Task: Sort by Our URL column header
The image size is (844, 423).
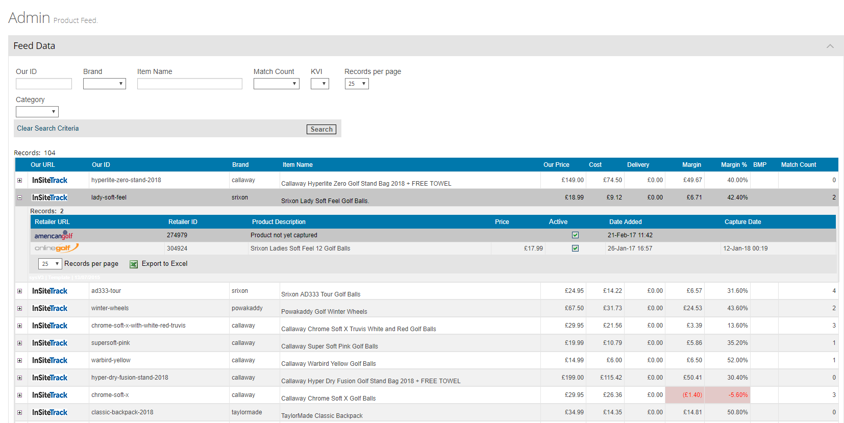Action: (42, 165)
